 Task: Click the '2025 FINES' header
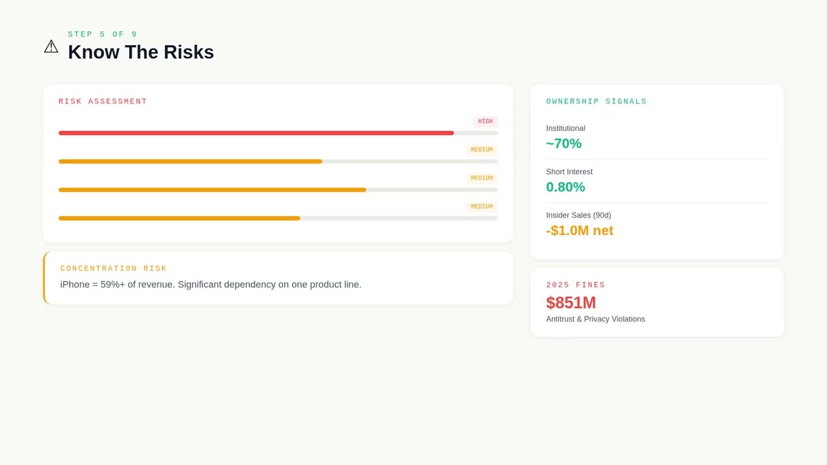pos(576,285)
